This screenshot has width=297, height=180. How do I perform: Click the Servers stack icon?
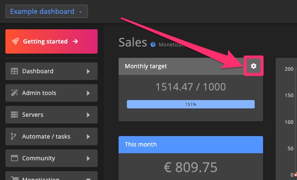(14, 115)
